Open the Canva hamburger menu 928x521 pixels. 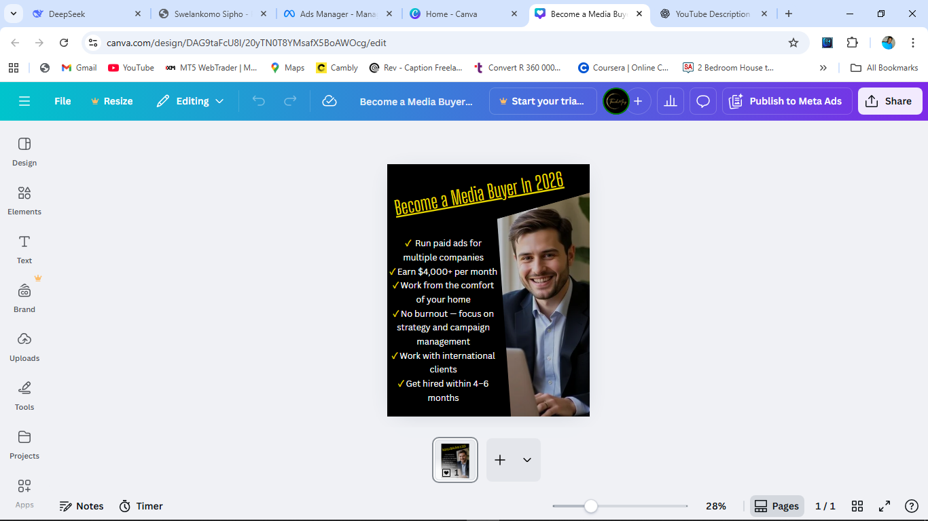pyautogui.click(x=24, y=101)
